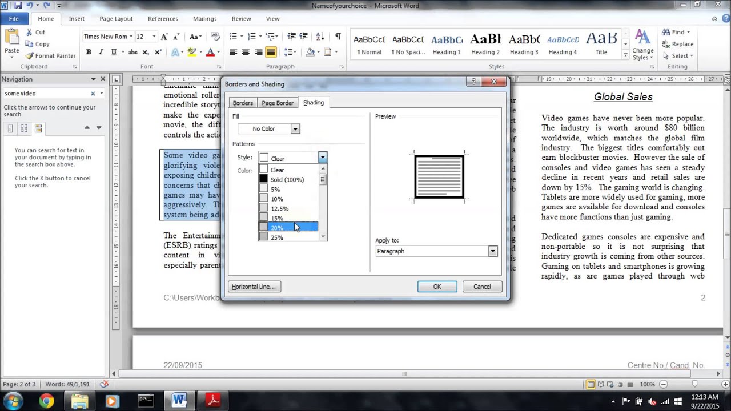Screen dimensions: 731x411
Task: Toggle Bold formatting in ribbon
Action: pyautogui.click(x=89, y=52)
